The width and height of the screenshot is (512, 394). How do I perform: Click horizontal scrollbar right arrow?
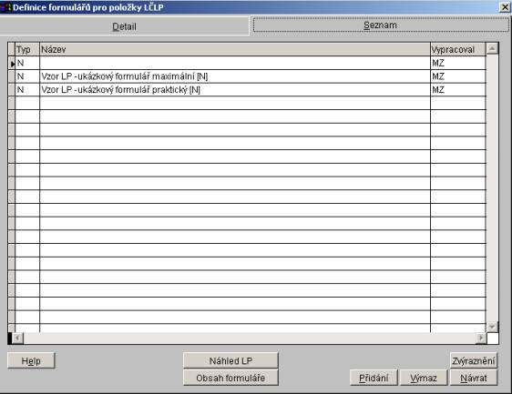[481, 338]
